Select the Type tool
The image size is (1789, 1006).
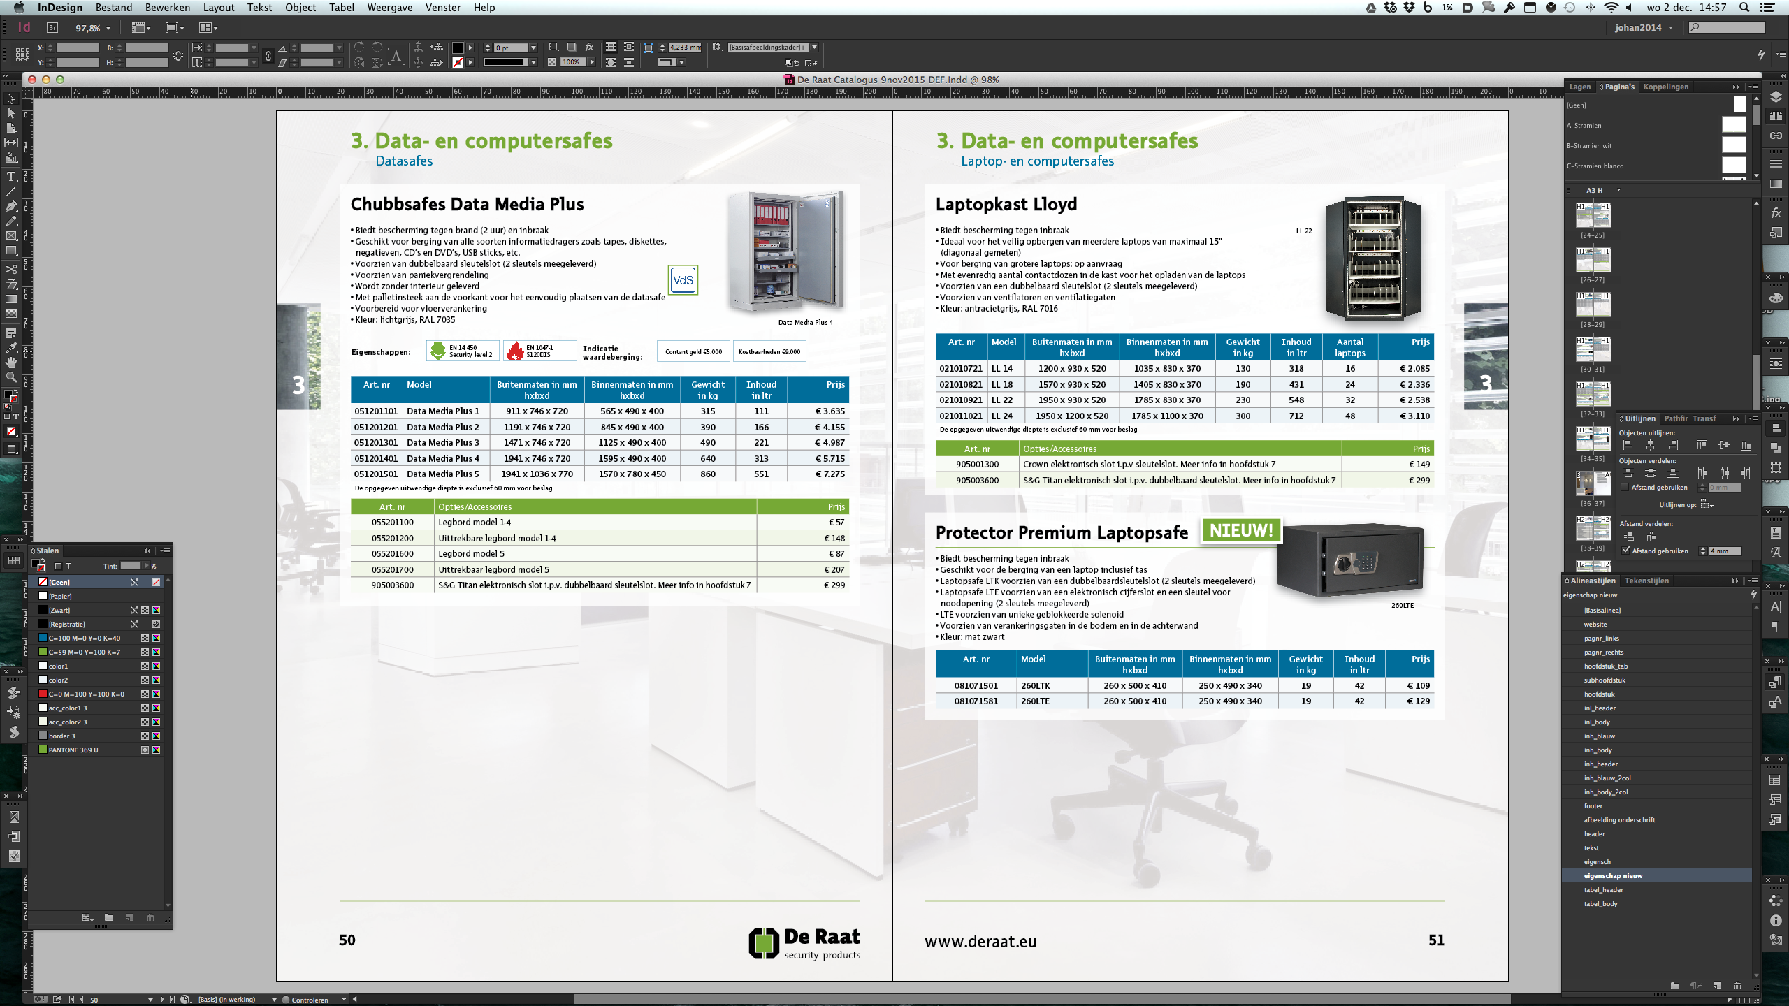11,177
